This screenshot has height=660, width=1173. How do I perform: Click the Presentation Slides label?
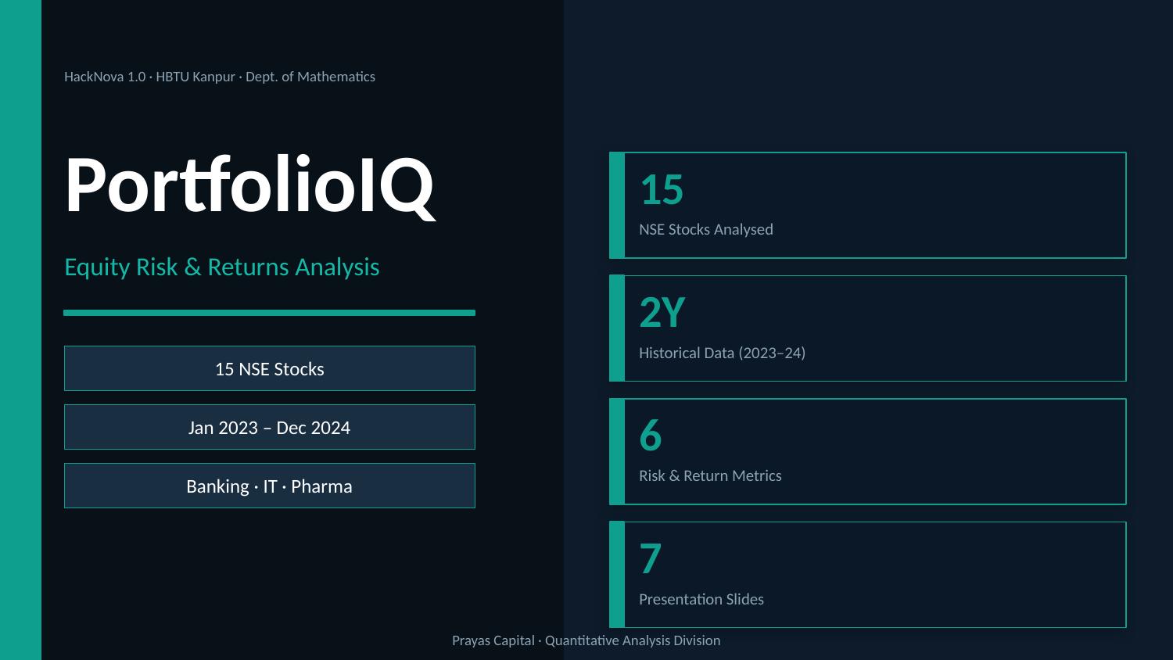pos(701,599)
